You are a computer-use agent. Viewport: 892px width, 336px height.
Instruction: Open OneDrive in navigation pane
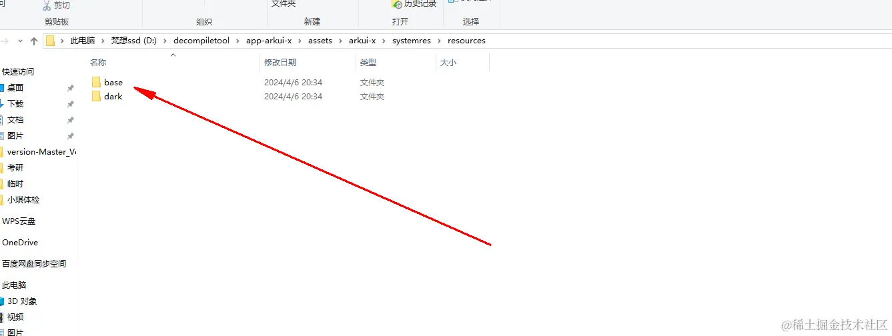pos(20,243)
